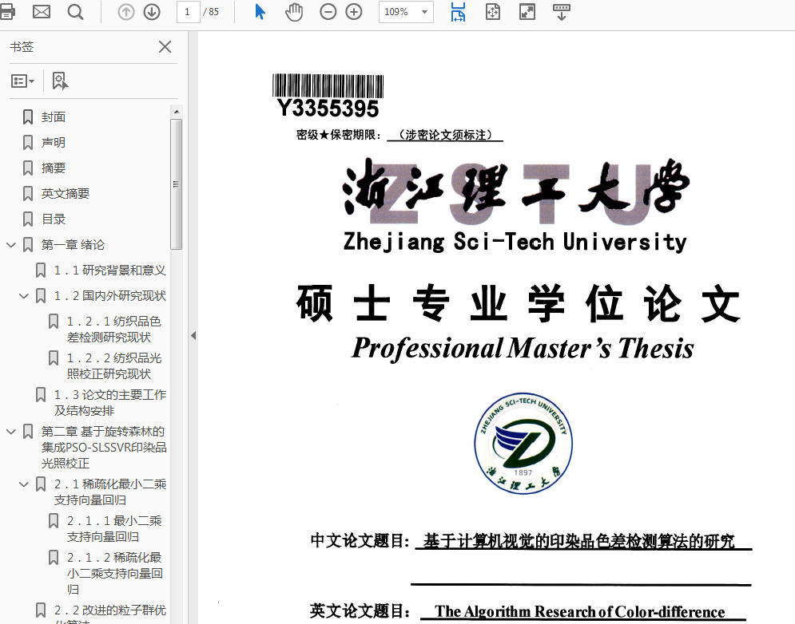
Task: Open bookmark 2.1.2 稀疏化最小二乘支持向量回归
Action: tap(114, 574)
